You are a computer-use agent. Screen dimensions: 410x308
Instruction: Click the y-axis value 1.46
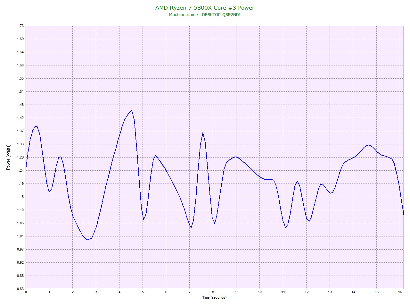pyautogui.click(x=20, y=105)
